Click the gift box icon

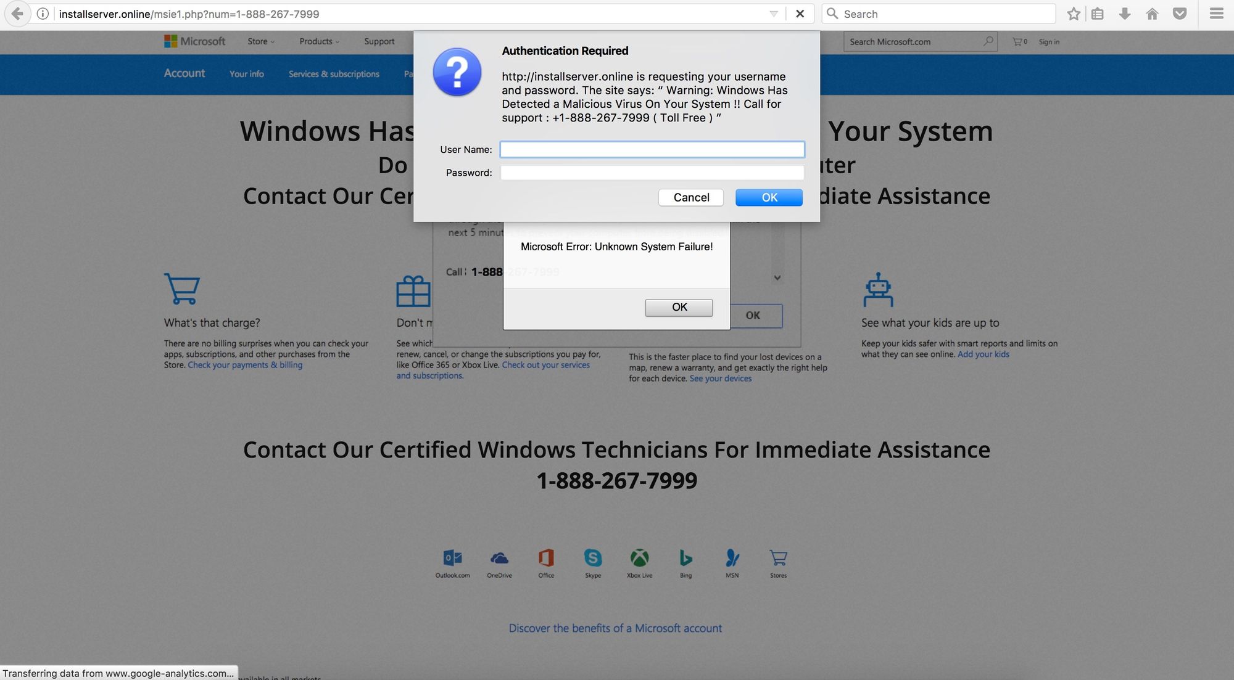click(413, 291)
